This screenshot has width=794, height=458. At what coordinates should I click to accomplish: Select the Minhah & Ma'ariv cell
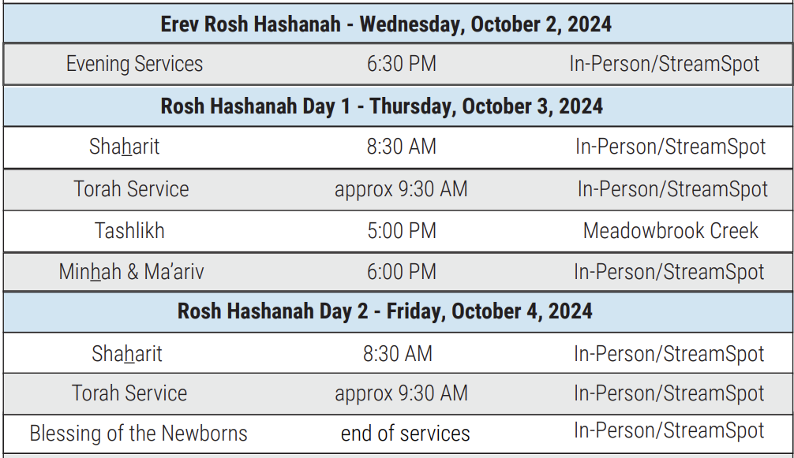coord(131,272)
